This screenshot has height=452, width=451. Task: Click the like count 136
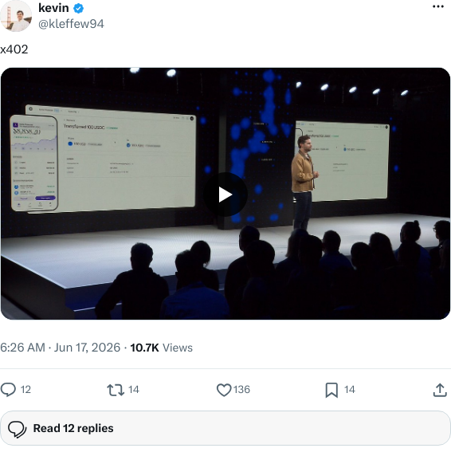[x=241, y=390]
